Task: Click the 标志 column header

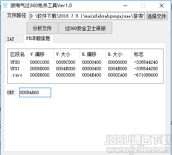Action: (146, 54)
